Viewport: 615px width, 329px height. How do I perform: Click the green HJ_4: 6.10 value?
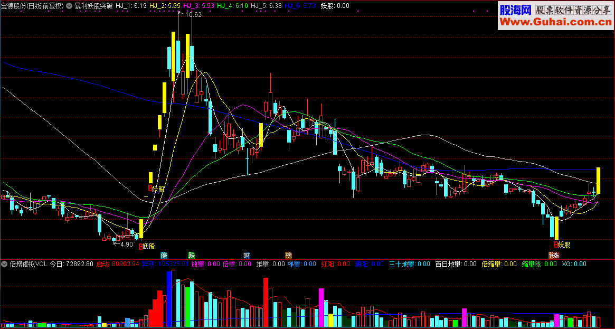(232, 6)
